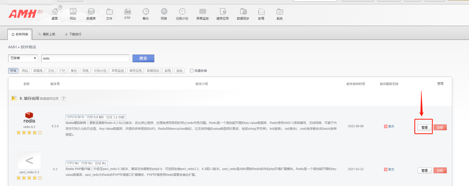
Task: Click the pecl_redis-5.3 name label
Action: pyautogui.click(x=29, y=172)
